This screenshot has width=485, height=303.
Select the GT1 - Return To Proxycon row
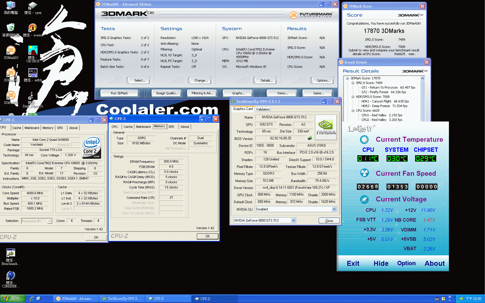(x=388, y=87)
